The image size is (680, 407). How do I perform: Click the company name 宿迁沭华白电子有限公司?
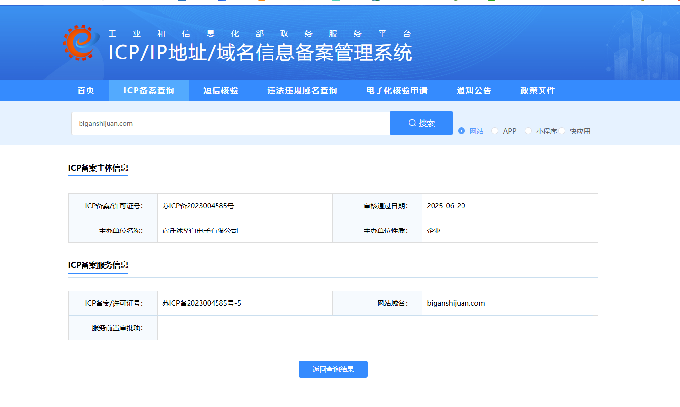[x=200, y=231]
